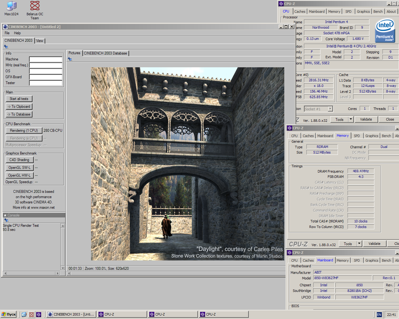Click the Intel Pentium 4 logo in CPU-Z

point(385,31)
